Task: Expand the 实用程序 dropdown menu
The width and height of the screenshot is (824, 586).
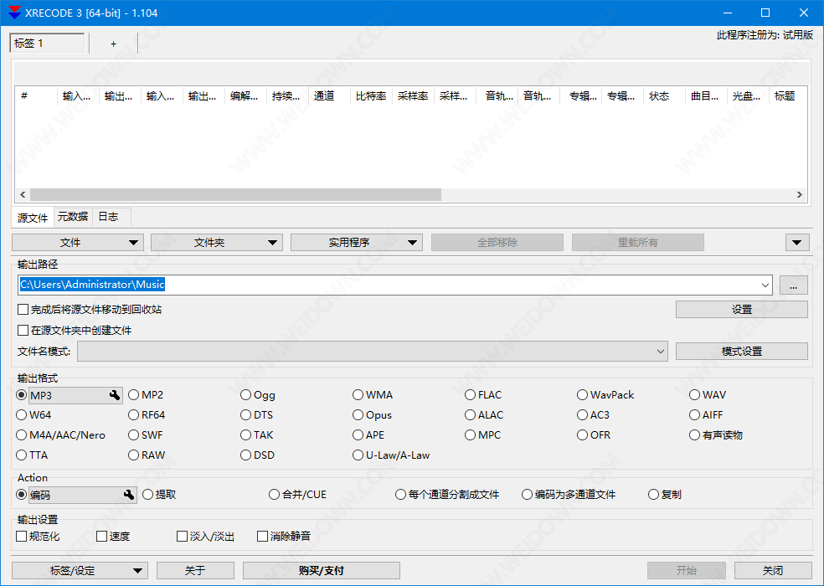Action: pyautogui.click(x=356, y=242)
